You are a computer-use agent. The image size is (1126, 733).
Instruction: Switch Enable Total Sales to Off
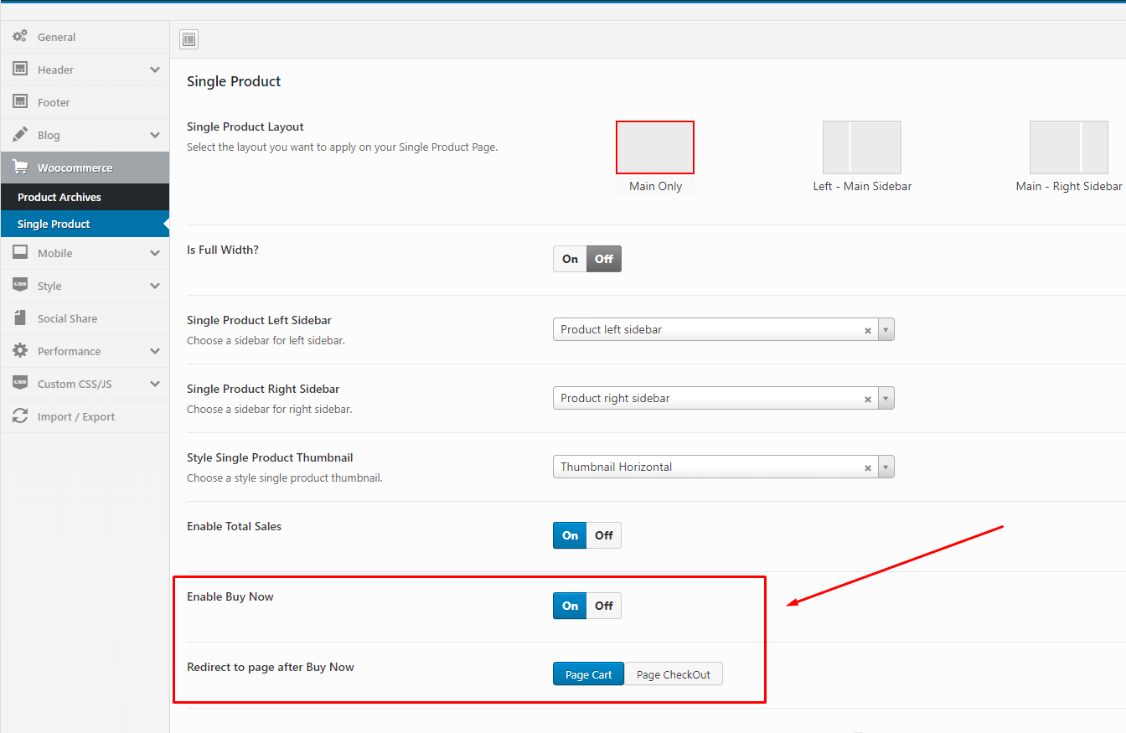pos(604,535)
